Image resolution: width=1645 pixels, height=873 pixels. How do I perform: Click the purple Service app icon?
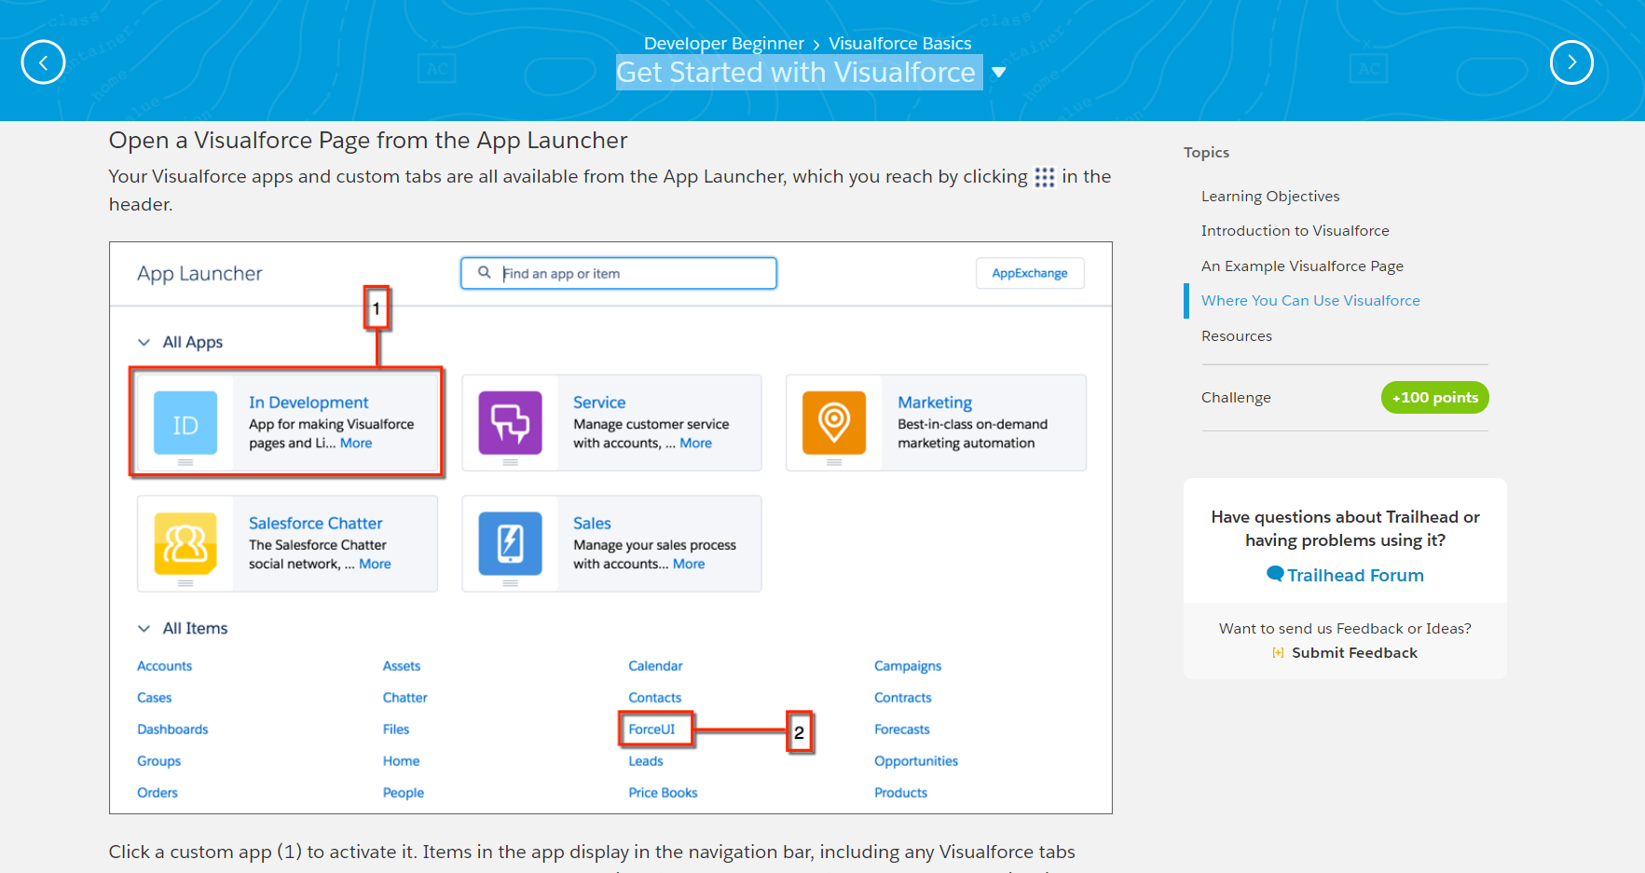(x=510, y=423)
